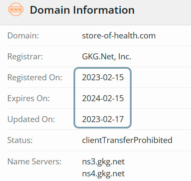
Task: Click the GKG.Net, Inc. registrar name
Action: pyautogui.click(x=106, y=56)
